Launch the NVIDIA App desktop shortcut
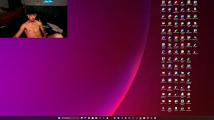This screenshot has width=214, height=120. (176, 31)
